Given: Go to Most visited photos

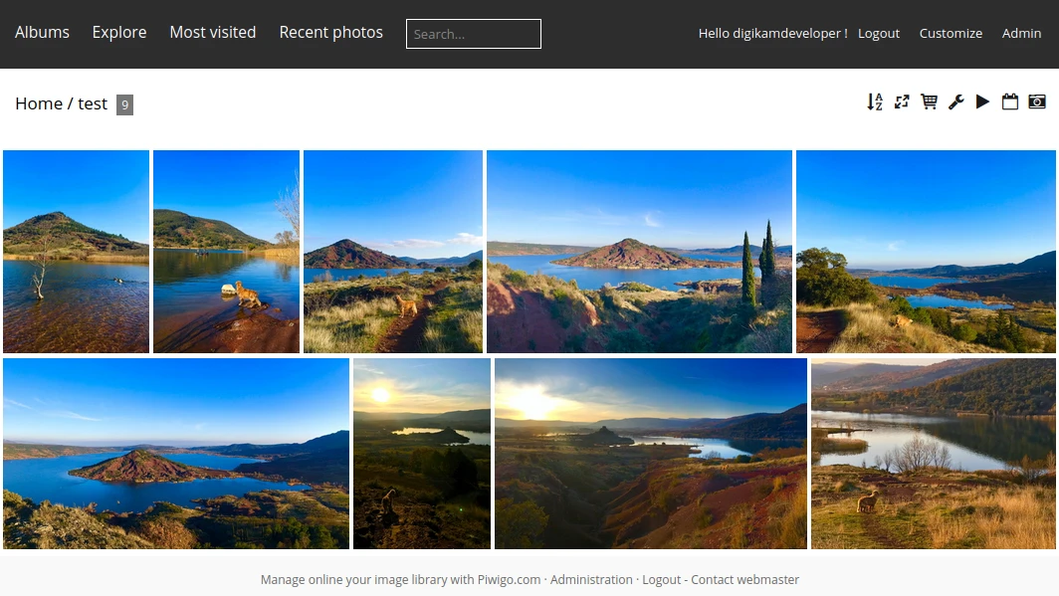Looking at the screenshot, I should point(213,33).
